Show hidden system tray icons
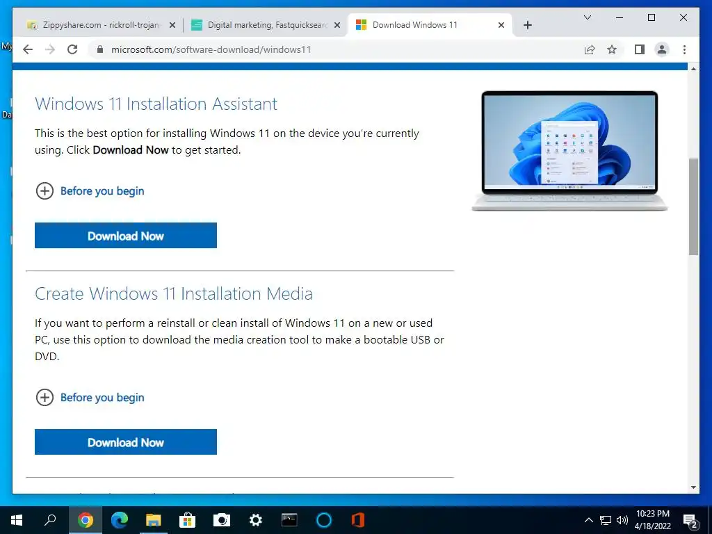This screenshot has width=712, height=534. [x=588, y=520]
